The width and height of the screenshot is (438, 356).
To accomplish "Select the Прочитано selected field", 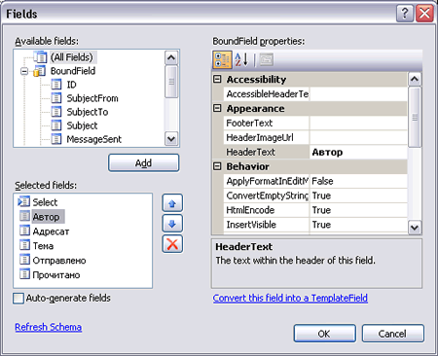I will 56,275.
